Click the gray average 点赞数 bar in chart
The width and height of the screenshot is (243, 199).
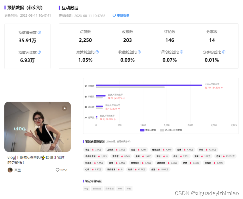pos(130,87)
